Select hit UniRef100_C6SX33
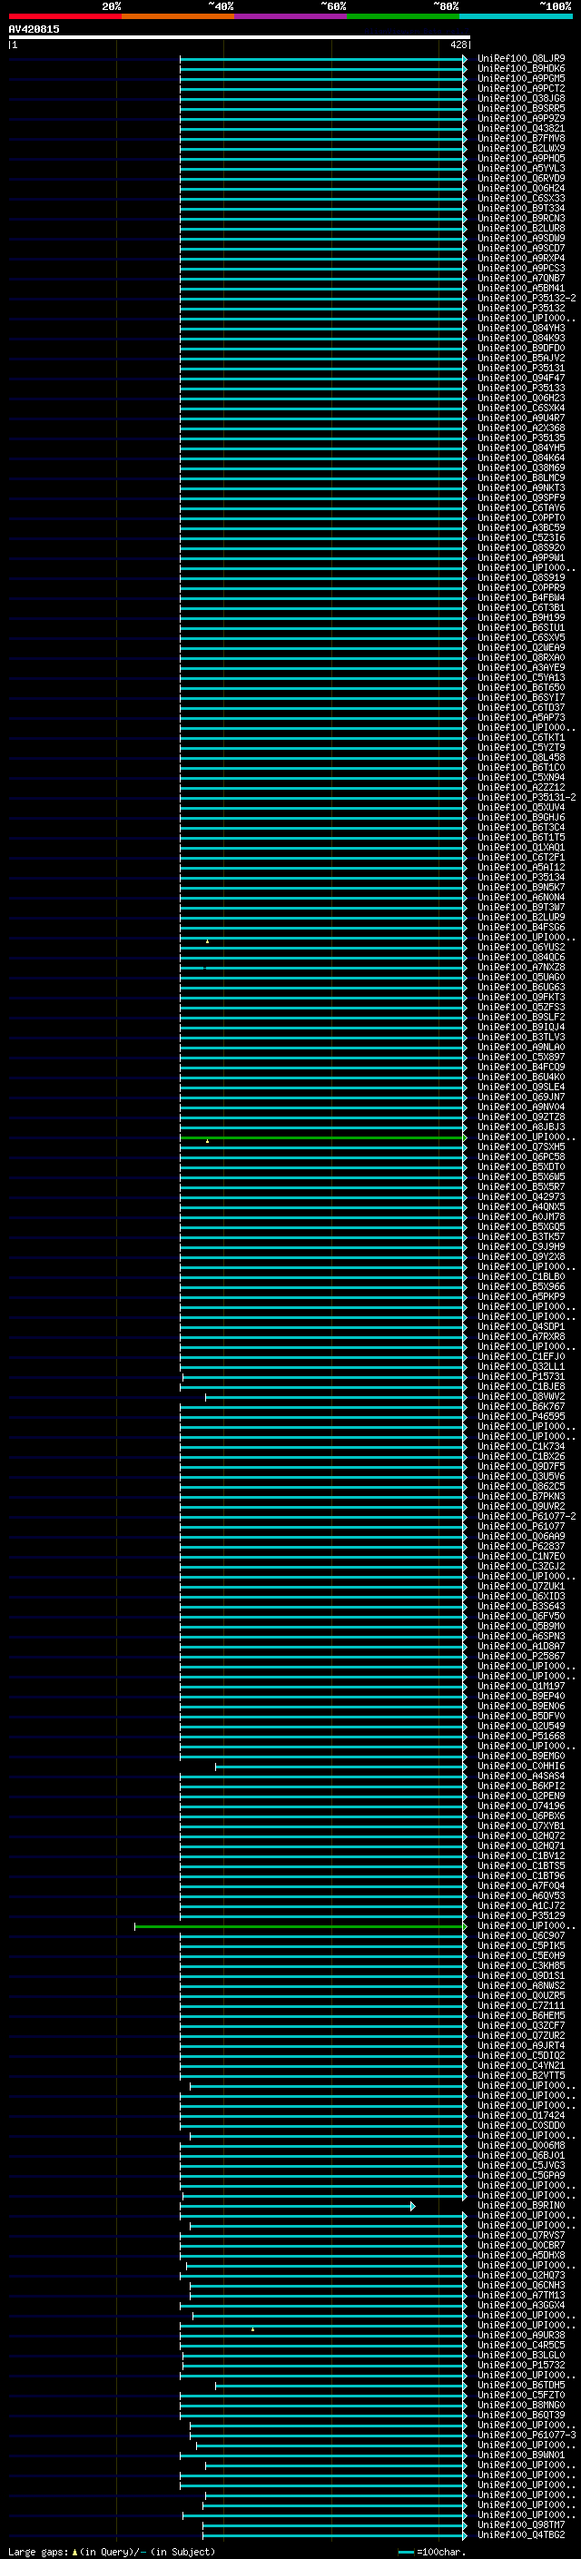The width and height of the screenshot is (581, 2559). (521, 199)
